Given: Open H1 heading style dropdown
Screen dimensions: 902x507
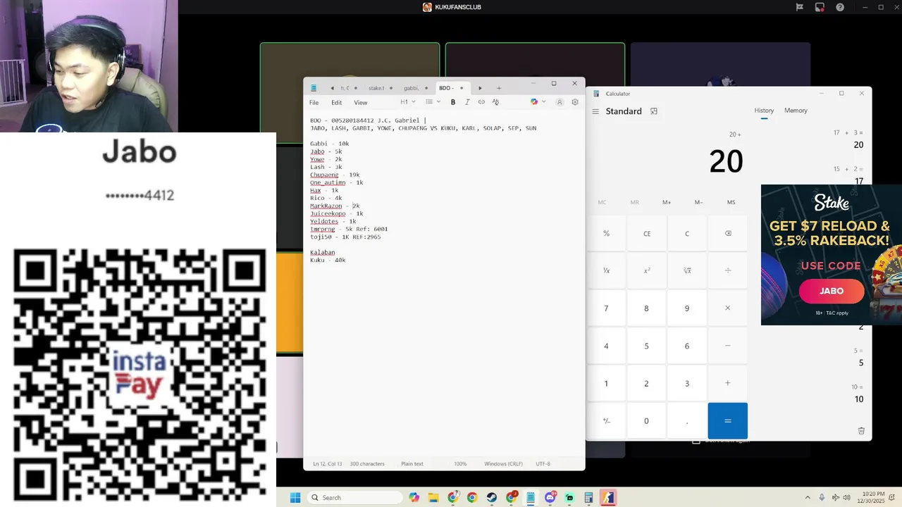Looking at the screenshot, I should (407, 102).
